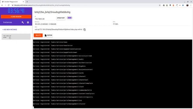Open the 8080 port link
The width and height of the screenshot is (193, 109).
[x=70, y=18]
